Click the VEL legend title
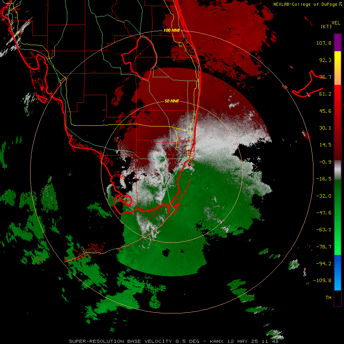This screenshot has width=344, height=344. coord(336,23)
